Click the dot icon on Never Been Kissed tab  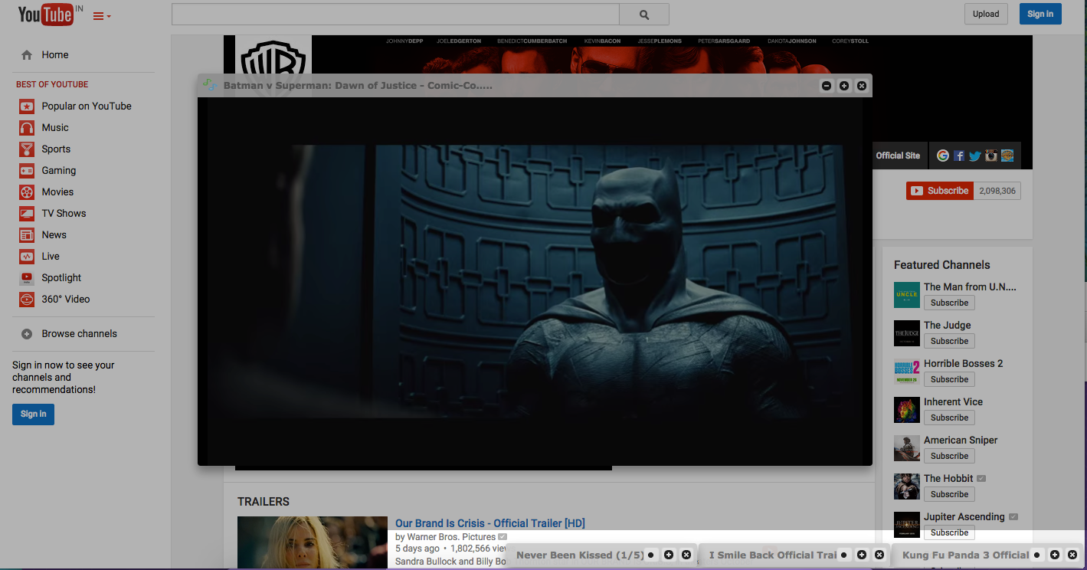pyautogui.click(x=651, y=555)
